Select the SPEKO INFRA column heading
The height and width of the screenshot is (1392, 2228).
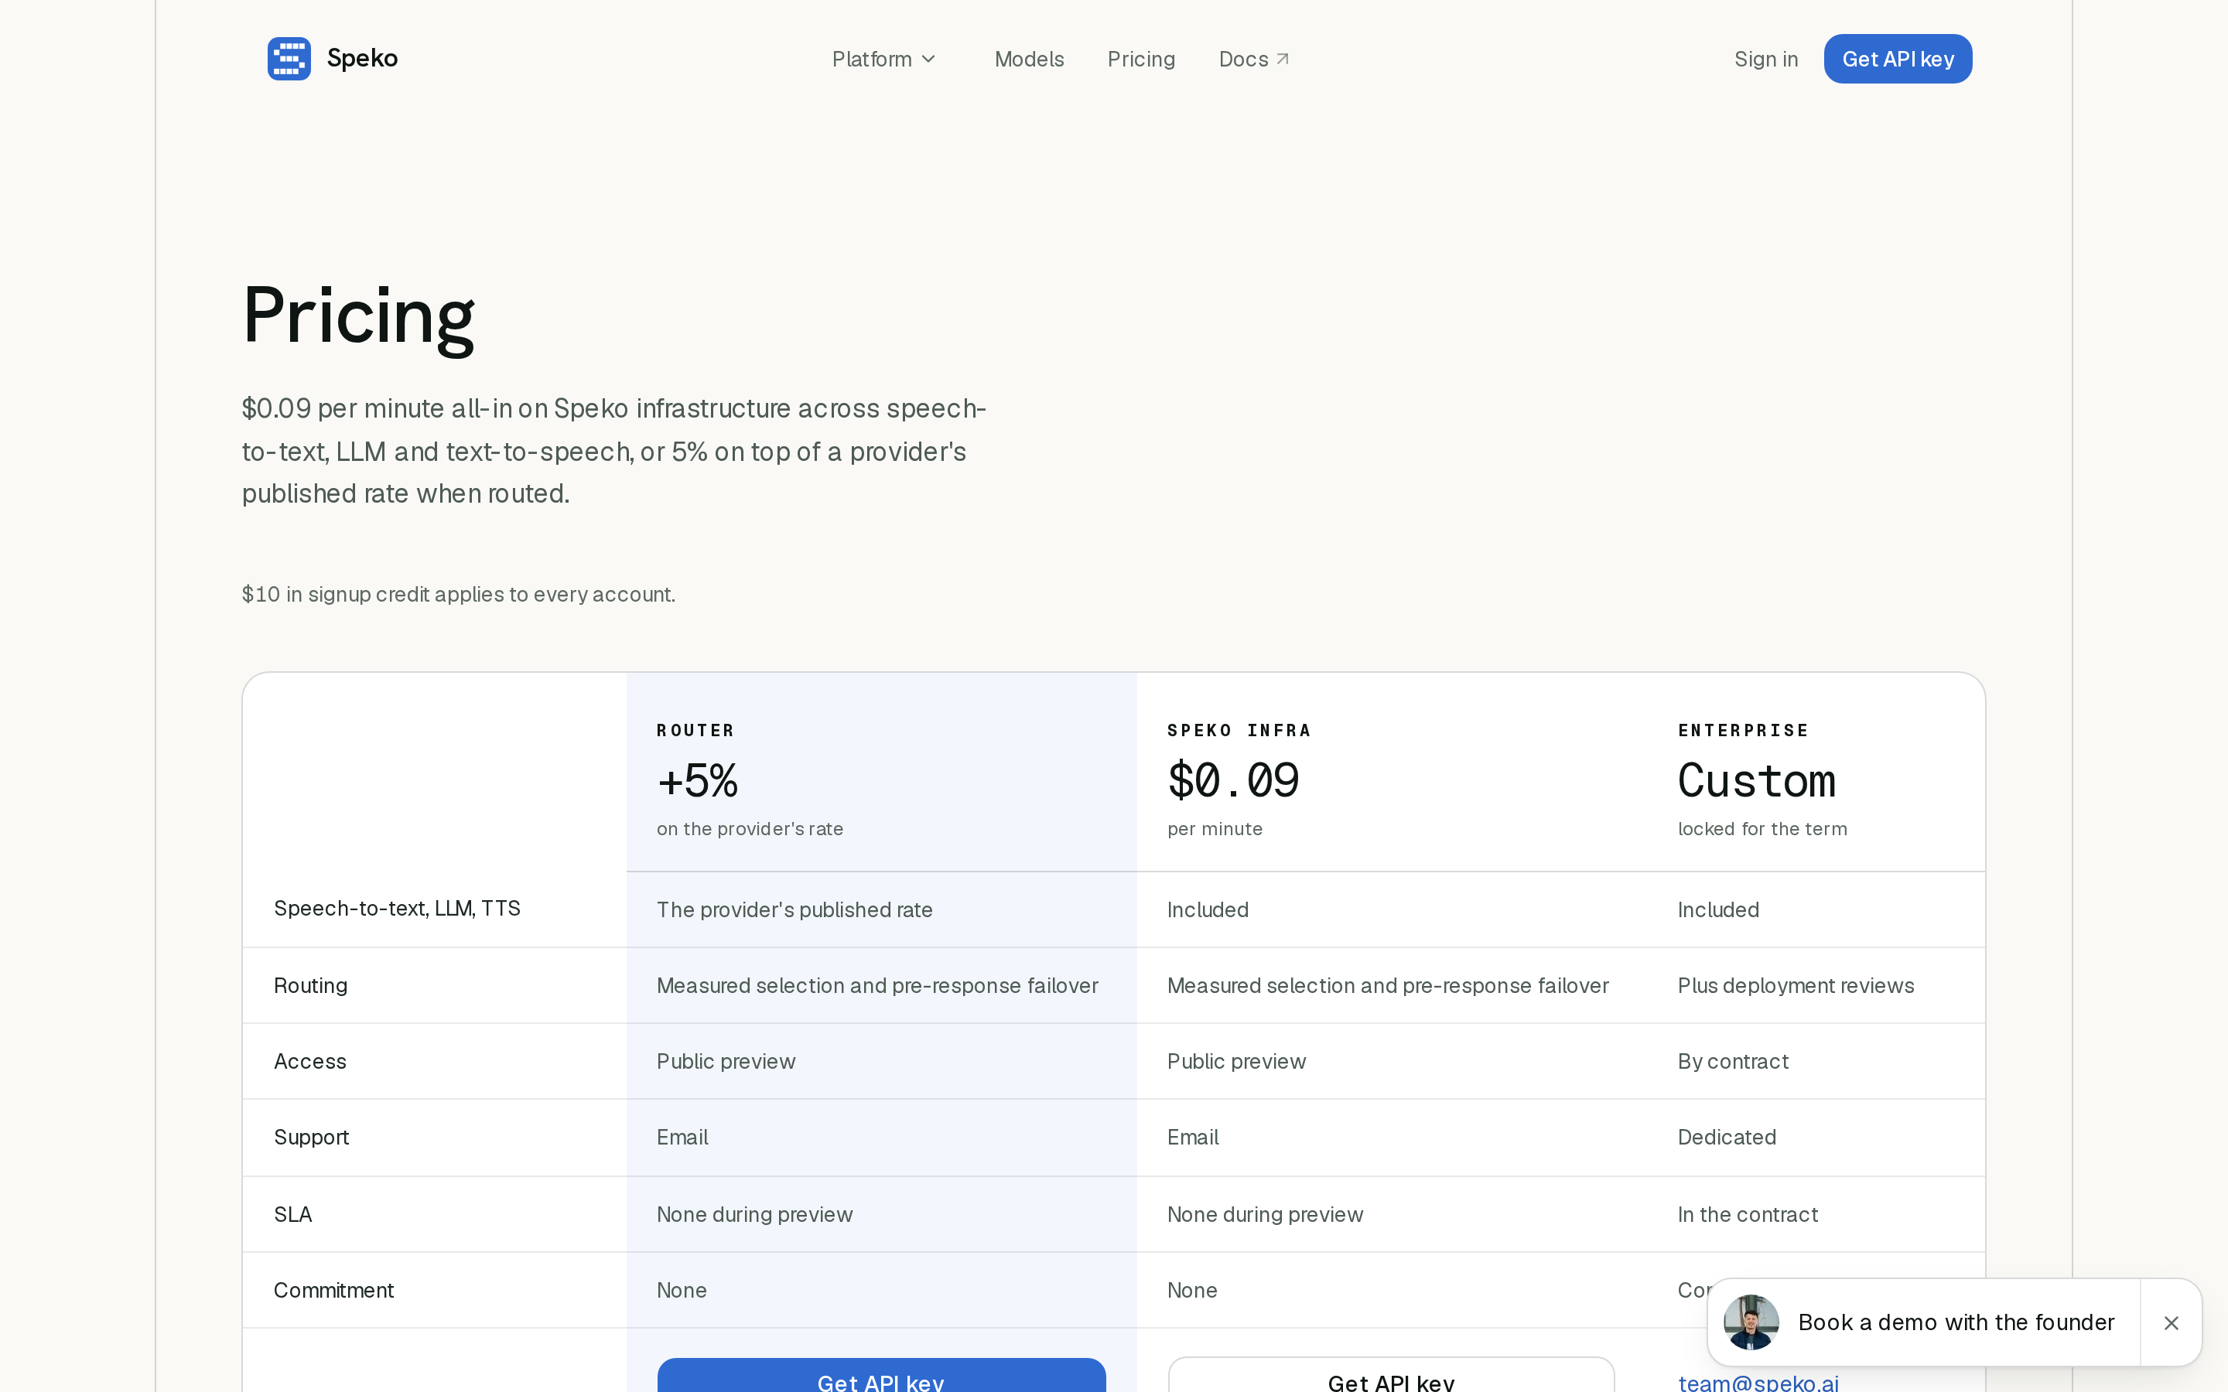tap(1239, 730)
